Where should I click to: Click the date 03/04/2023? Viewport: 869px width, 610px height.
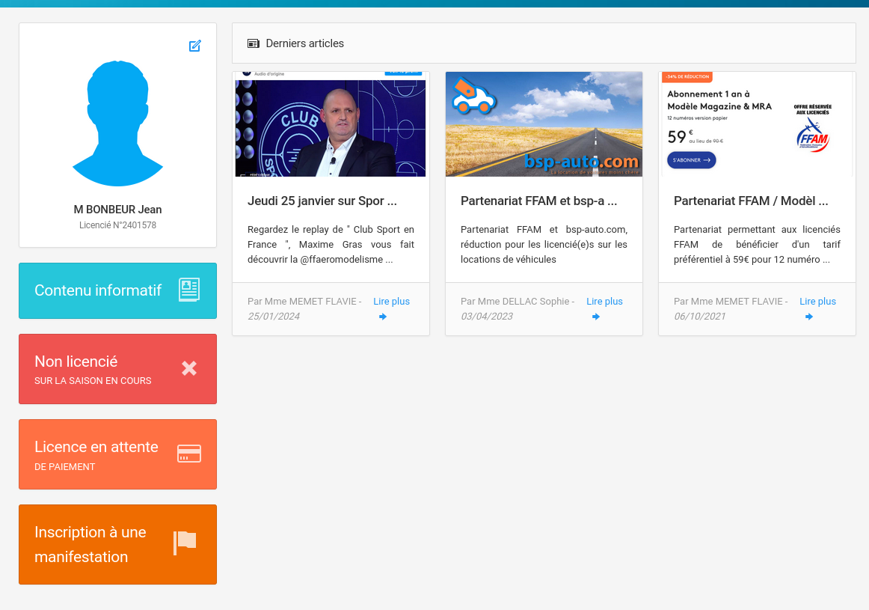point(487,316)
